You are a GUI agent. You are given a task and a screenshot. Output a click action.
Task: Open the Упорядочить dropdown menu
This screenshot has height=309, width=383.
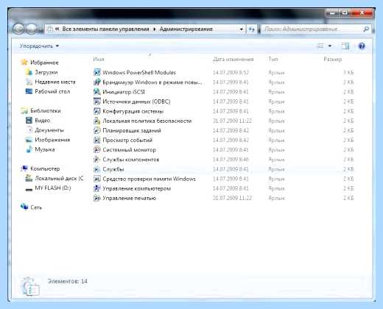tap(39, 46)
